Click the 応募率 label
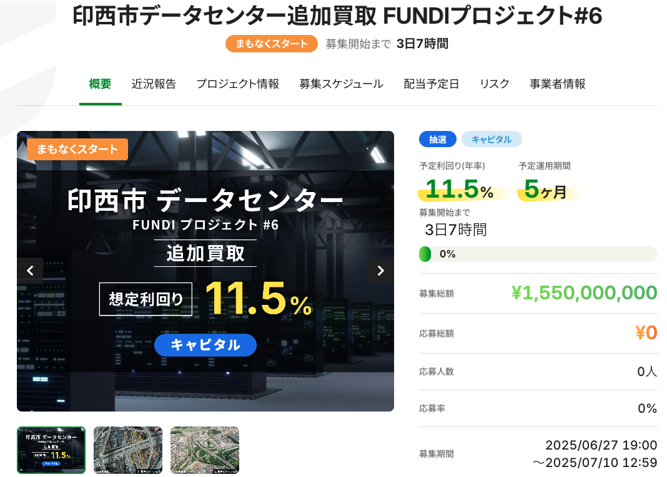The width and height of the screenshot is (667, 477). [432, 408]
